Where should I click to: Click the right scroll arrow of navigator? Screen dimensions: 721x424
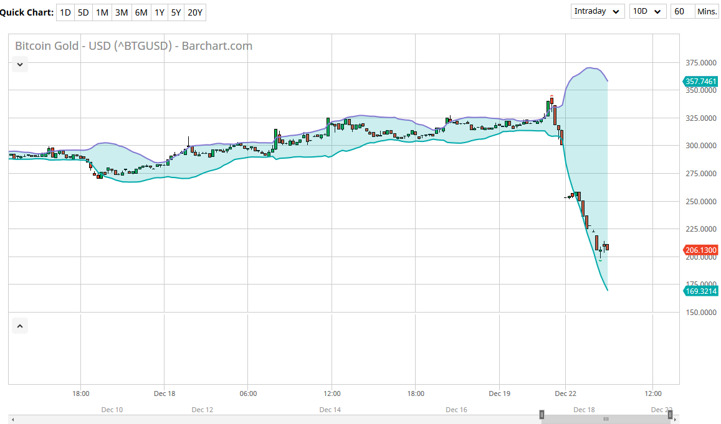[x=675, y=419]
